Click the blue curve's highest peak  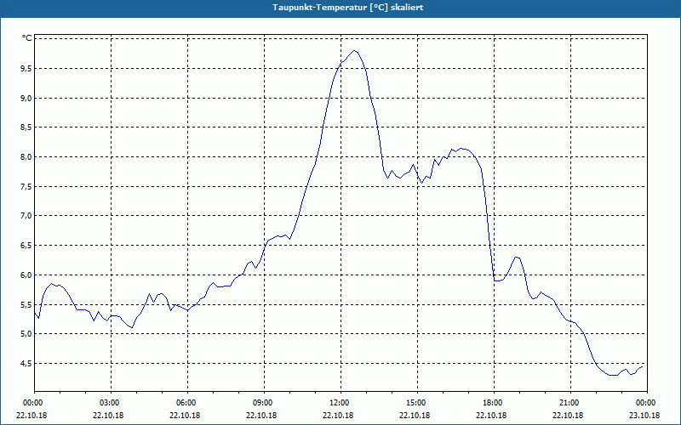354,51
